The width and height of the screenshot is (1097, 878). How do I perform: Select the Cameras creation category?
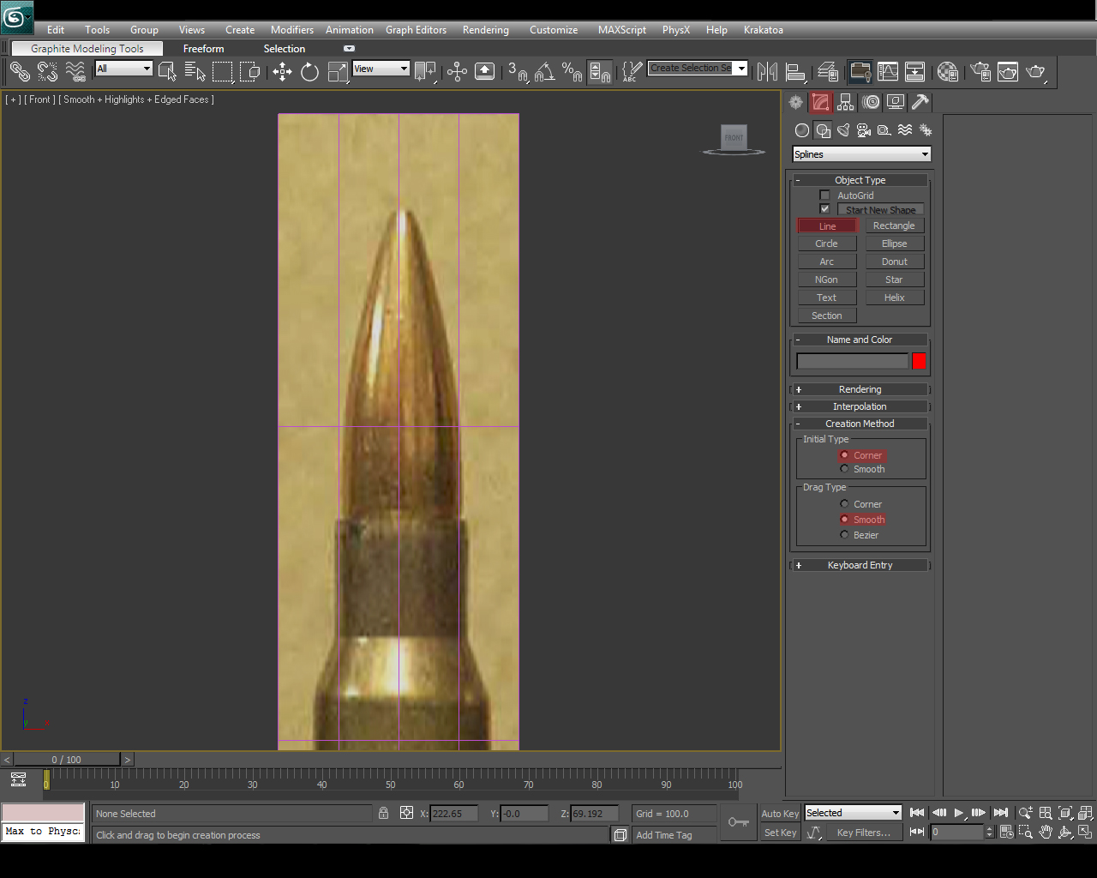pyautogui.click(x=865, y=129)
